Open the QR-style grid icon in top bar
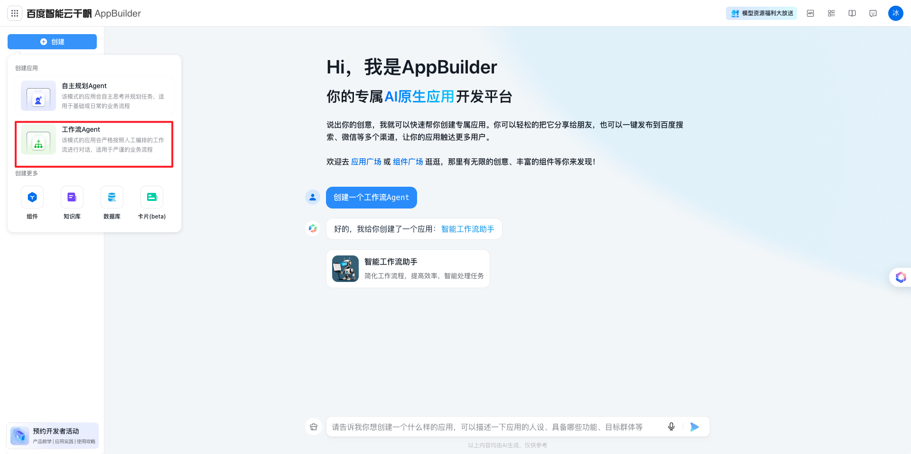The height and width of the screenshot is (454, 911). [831, 13]
